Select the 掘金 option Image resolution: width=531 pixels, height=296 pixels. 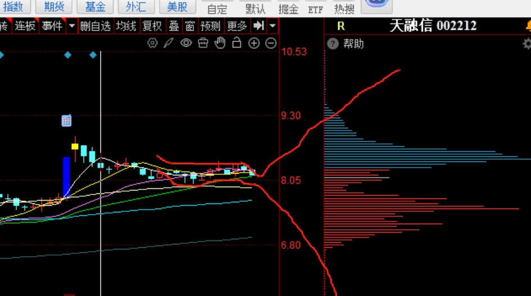point(288,9)
